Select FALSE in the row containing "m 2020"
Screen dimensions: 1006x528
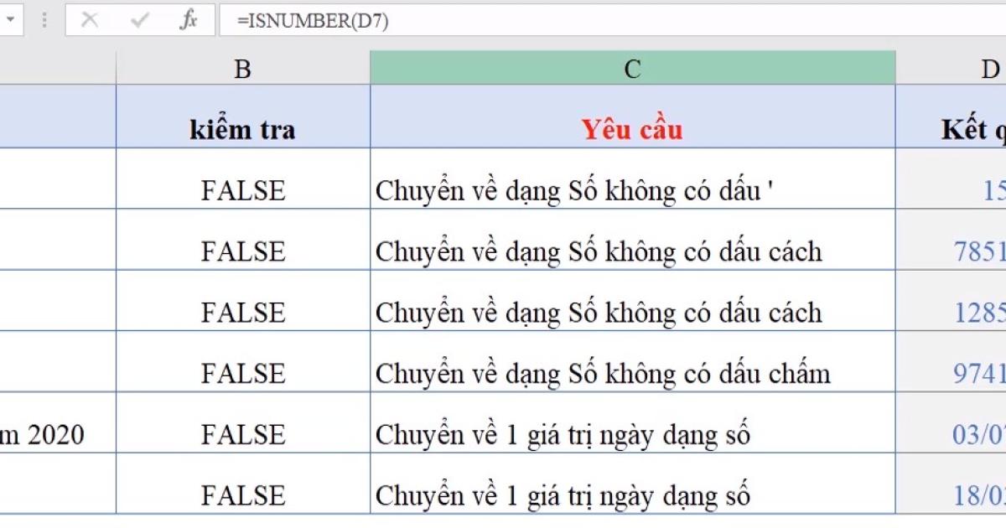point(243,423)
